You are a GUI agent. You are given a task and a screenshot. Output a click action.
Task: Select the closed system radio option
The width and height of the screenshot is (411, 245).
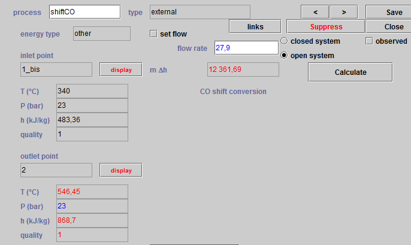click(284, 41)
